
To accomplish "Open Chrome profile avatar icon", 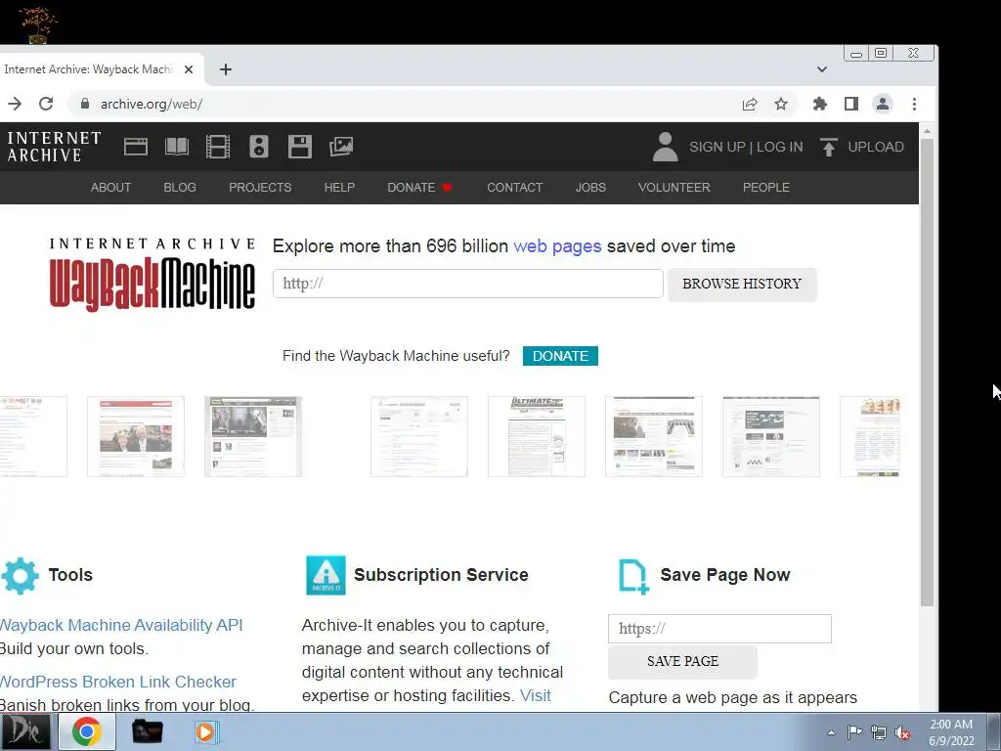I will [x=883, y=104].
